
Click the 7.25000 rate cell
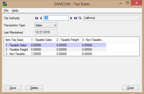[x=42, y=54]
